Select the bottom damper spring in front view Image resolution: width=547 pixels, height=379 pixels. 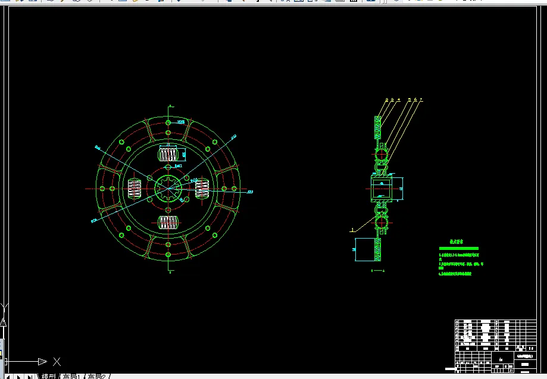click(x=168, y=223)
